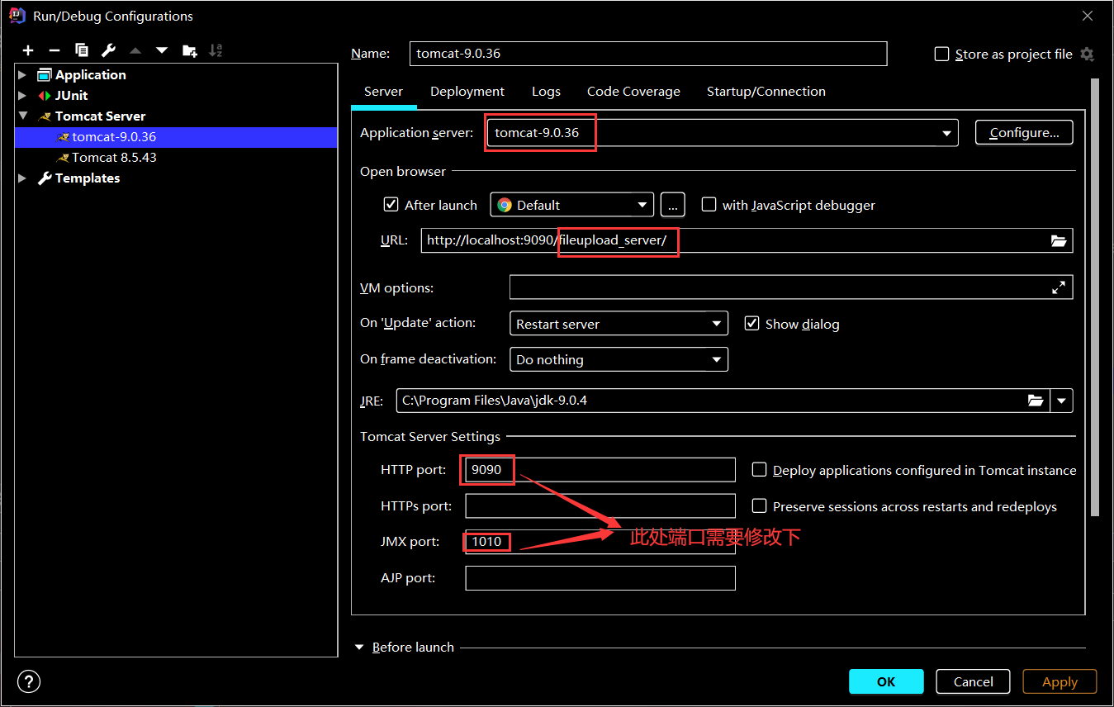Switch to the Logs tab
The width and height of the screenshot is (1114, 707).
coord(546,92)
